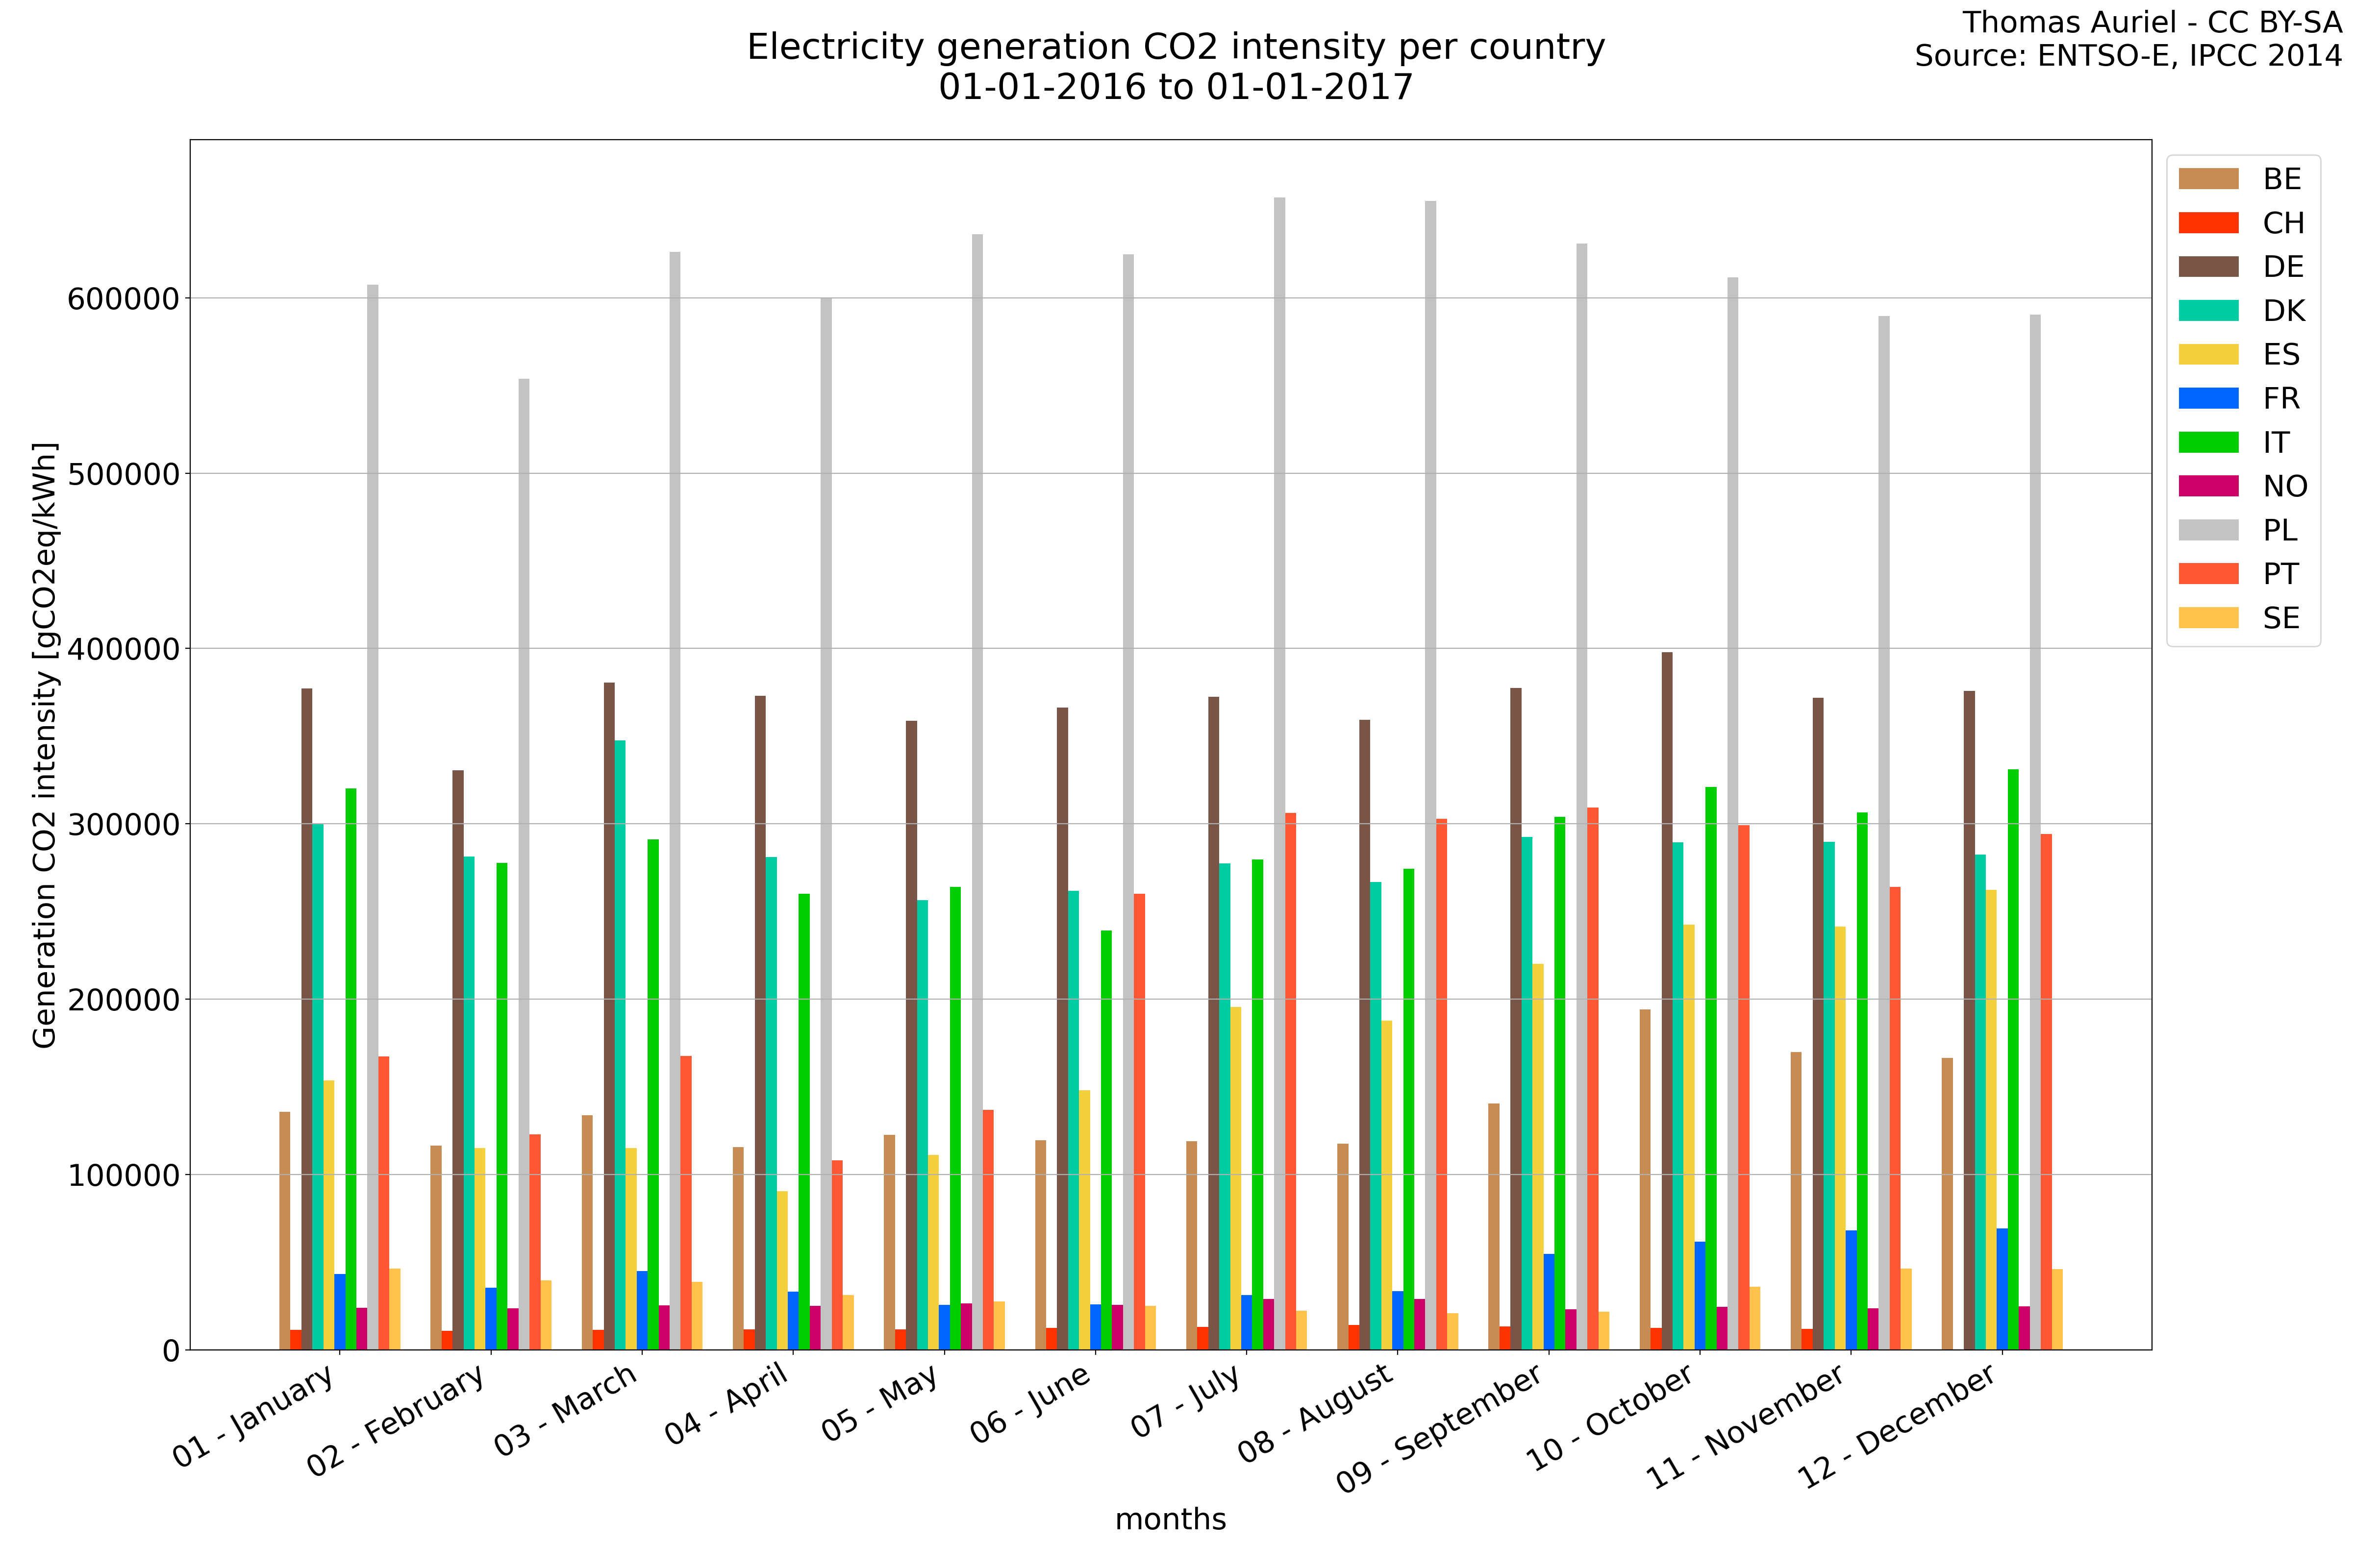Viewport: 2353px width, 1568px height.
Task: Click the PT legend label
Action: 2281,575
